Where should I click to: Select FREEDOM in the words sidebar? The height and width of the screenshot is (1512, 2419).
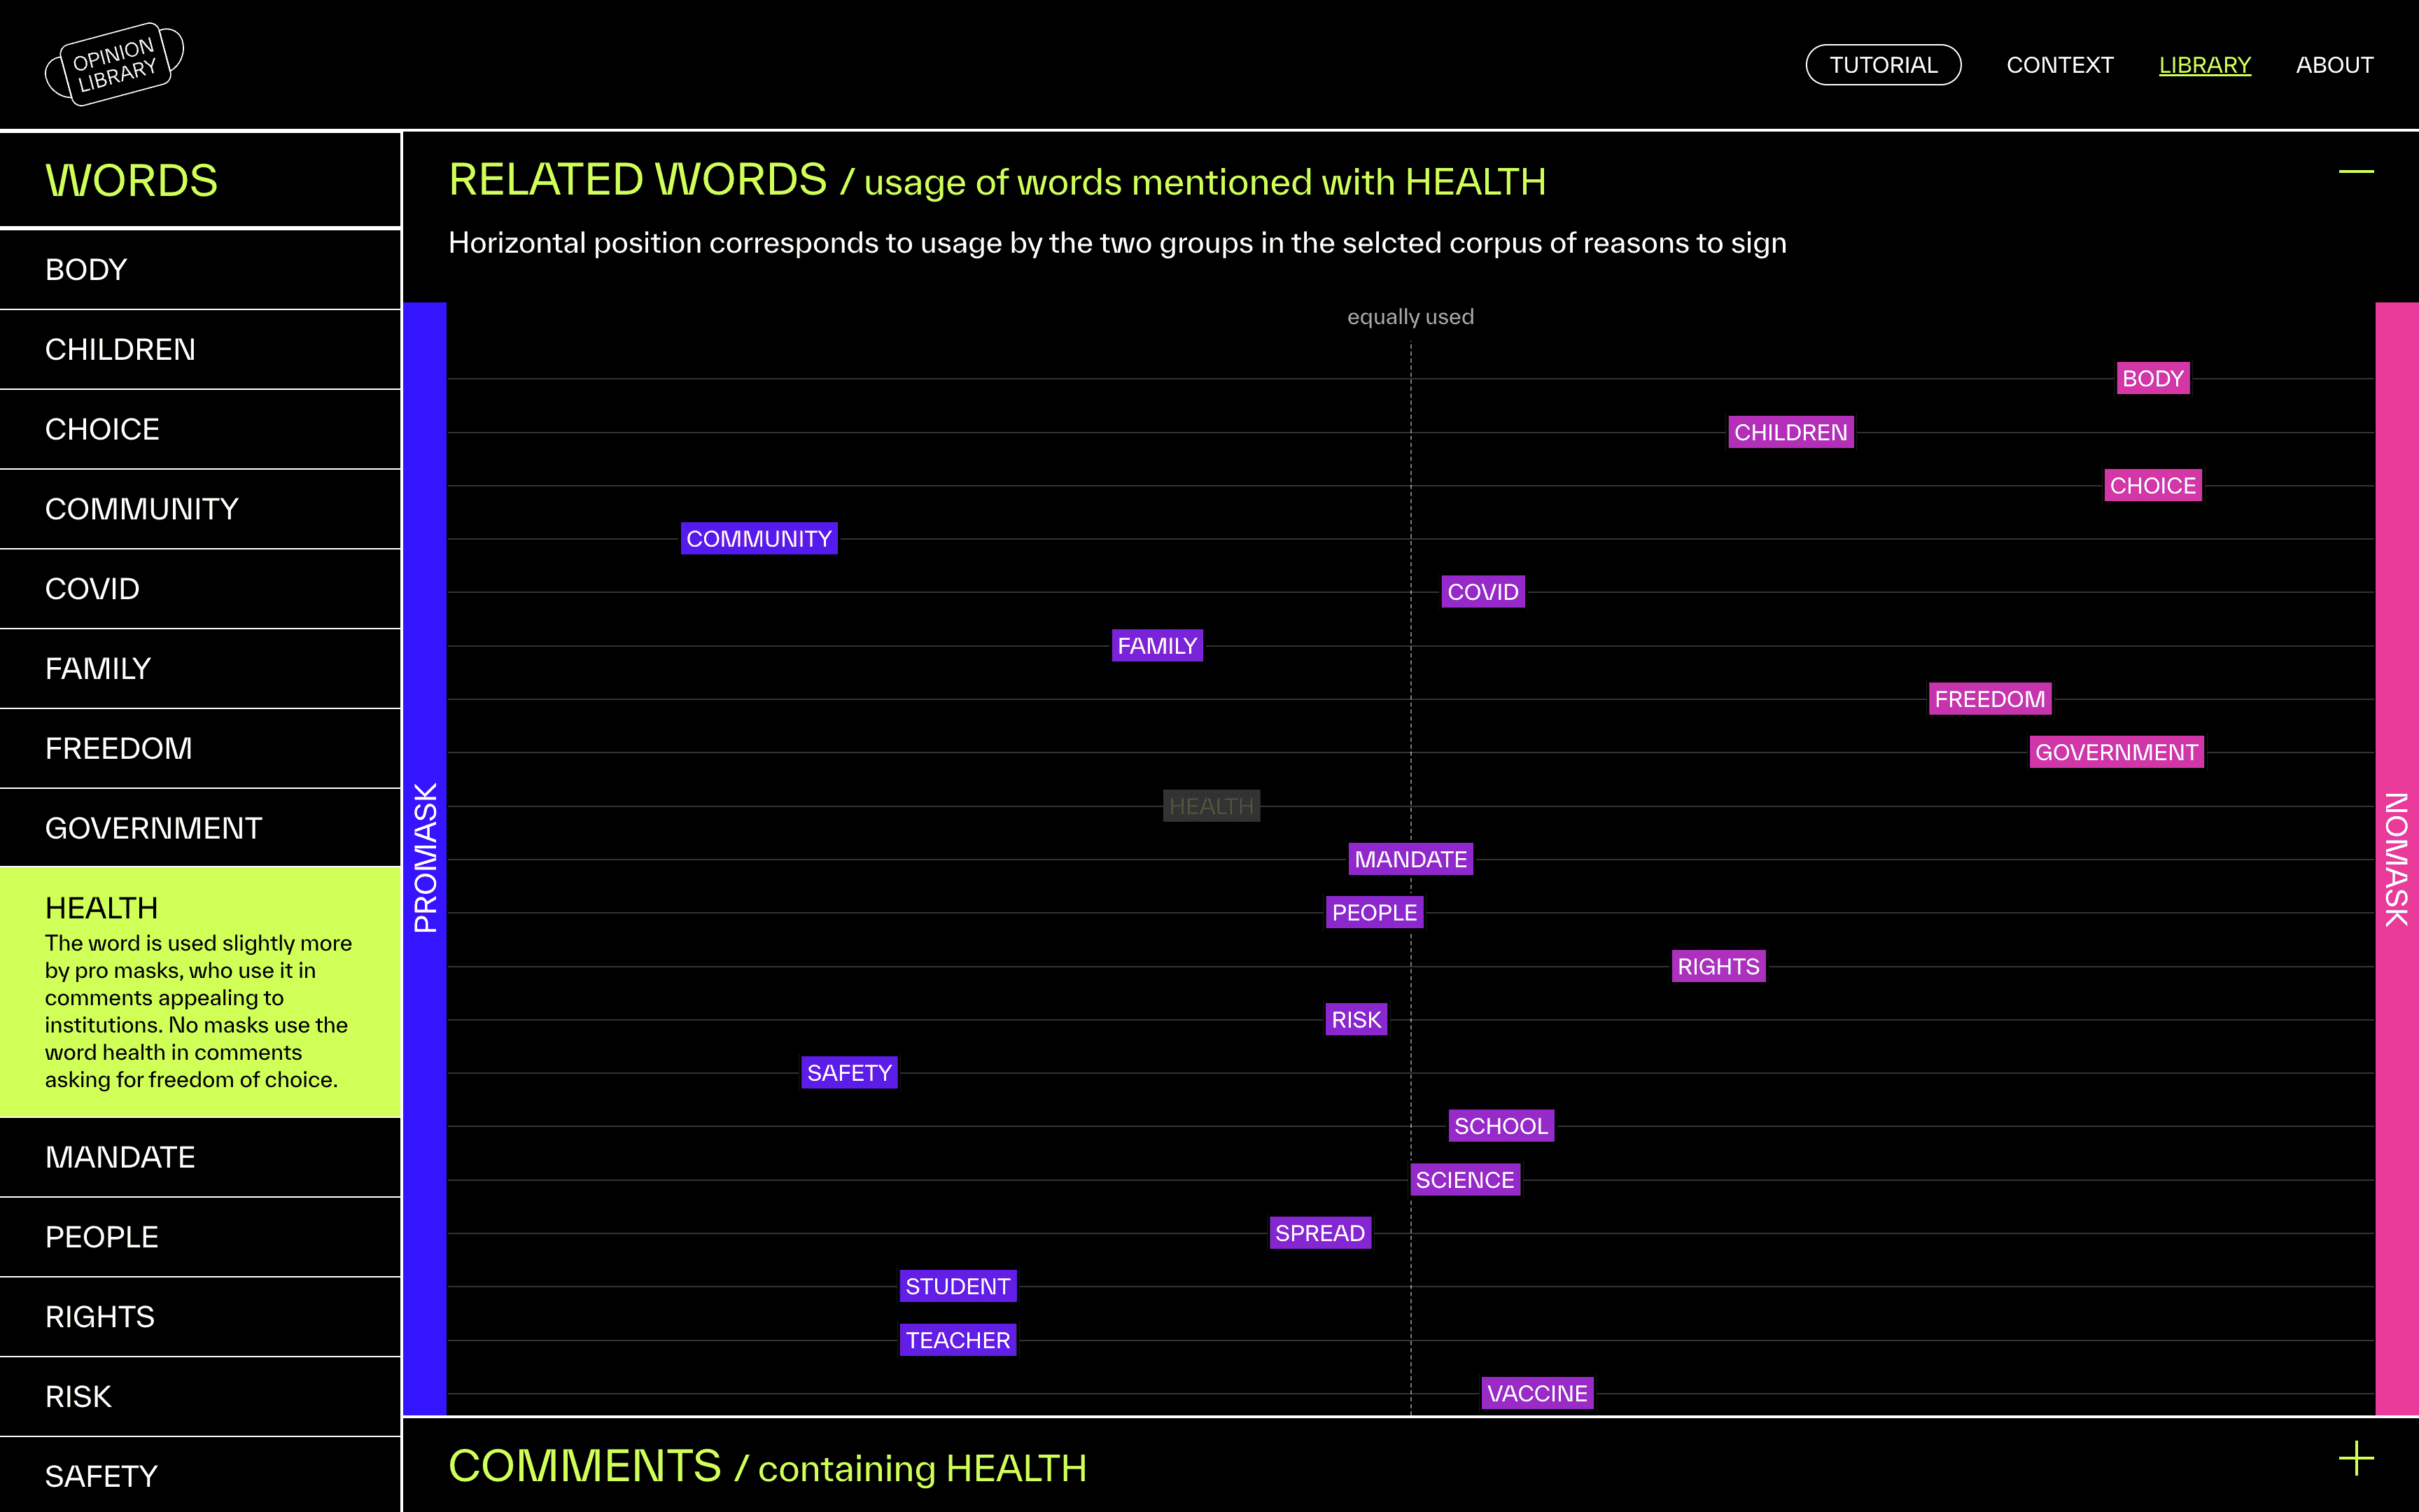(118, 748)
